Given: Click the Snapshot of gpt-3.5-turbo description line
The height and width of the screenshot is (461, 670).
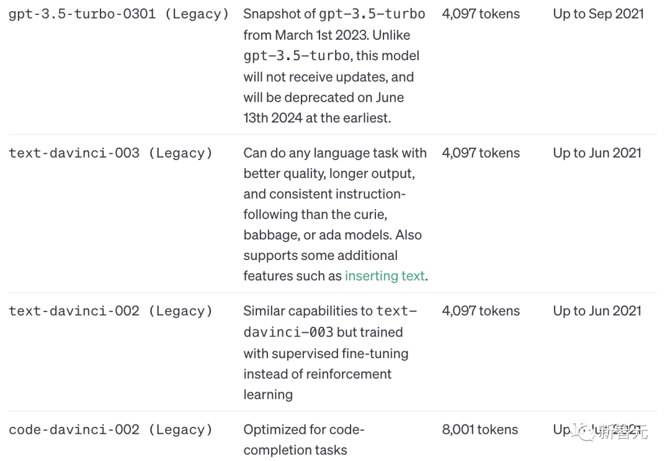Looking at the screenshot, I should 334,14.
